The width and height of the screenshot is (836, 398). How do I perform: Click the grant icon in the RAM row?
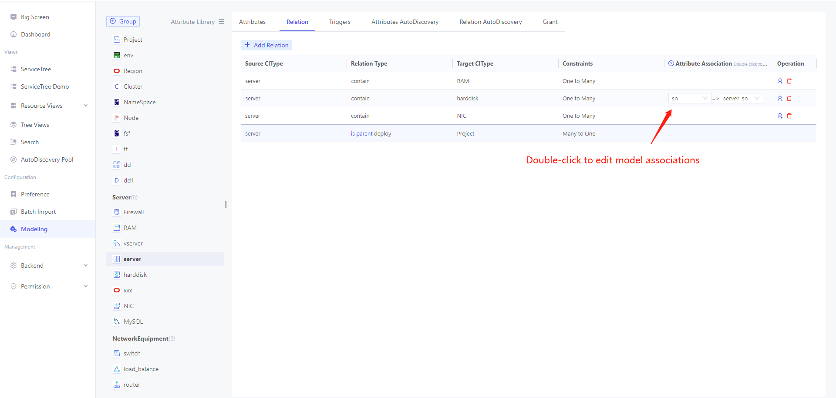[x=780, y=81]
